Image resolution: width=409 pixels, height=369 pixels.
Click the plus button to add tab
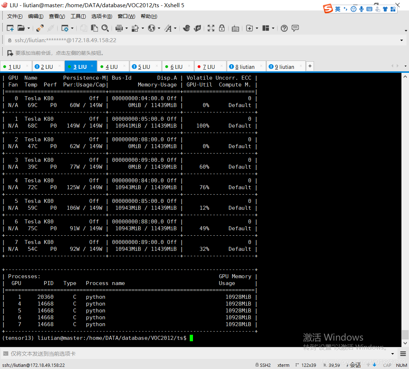310,66
